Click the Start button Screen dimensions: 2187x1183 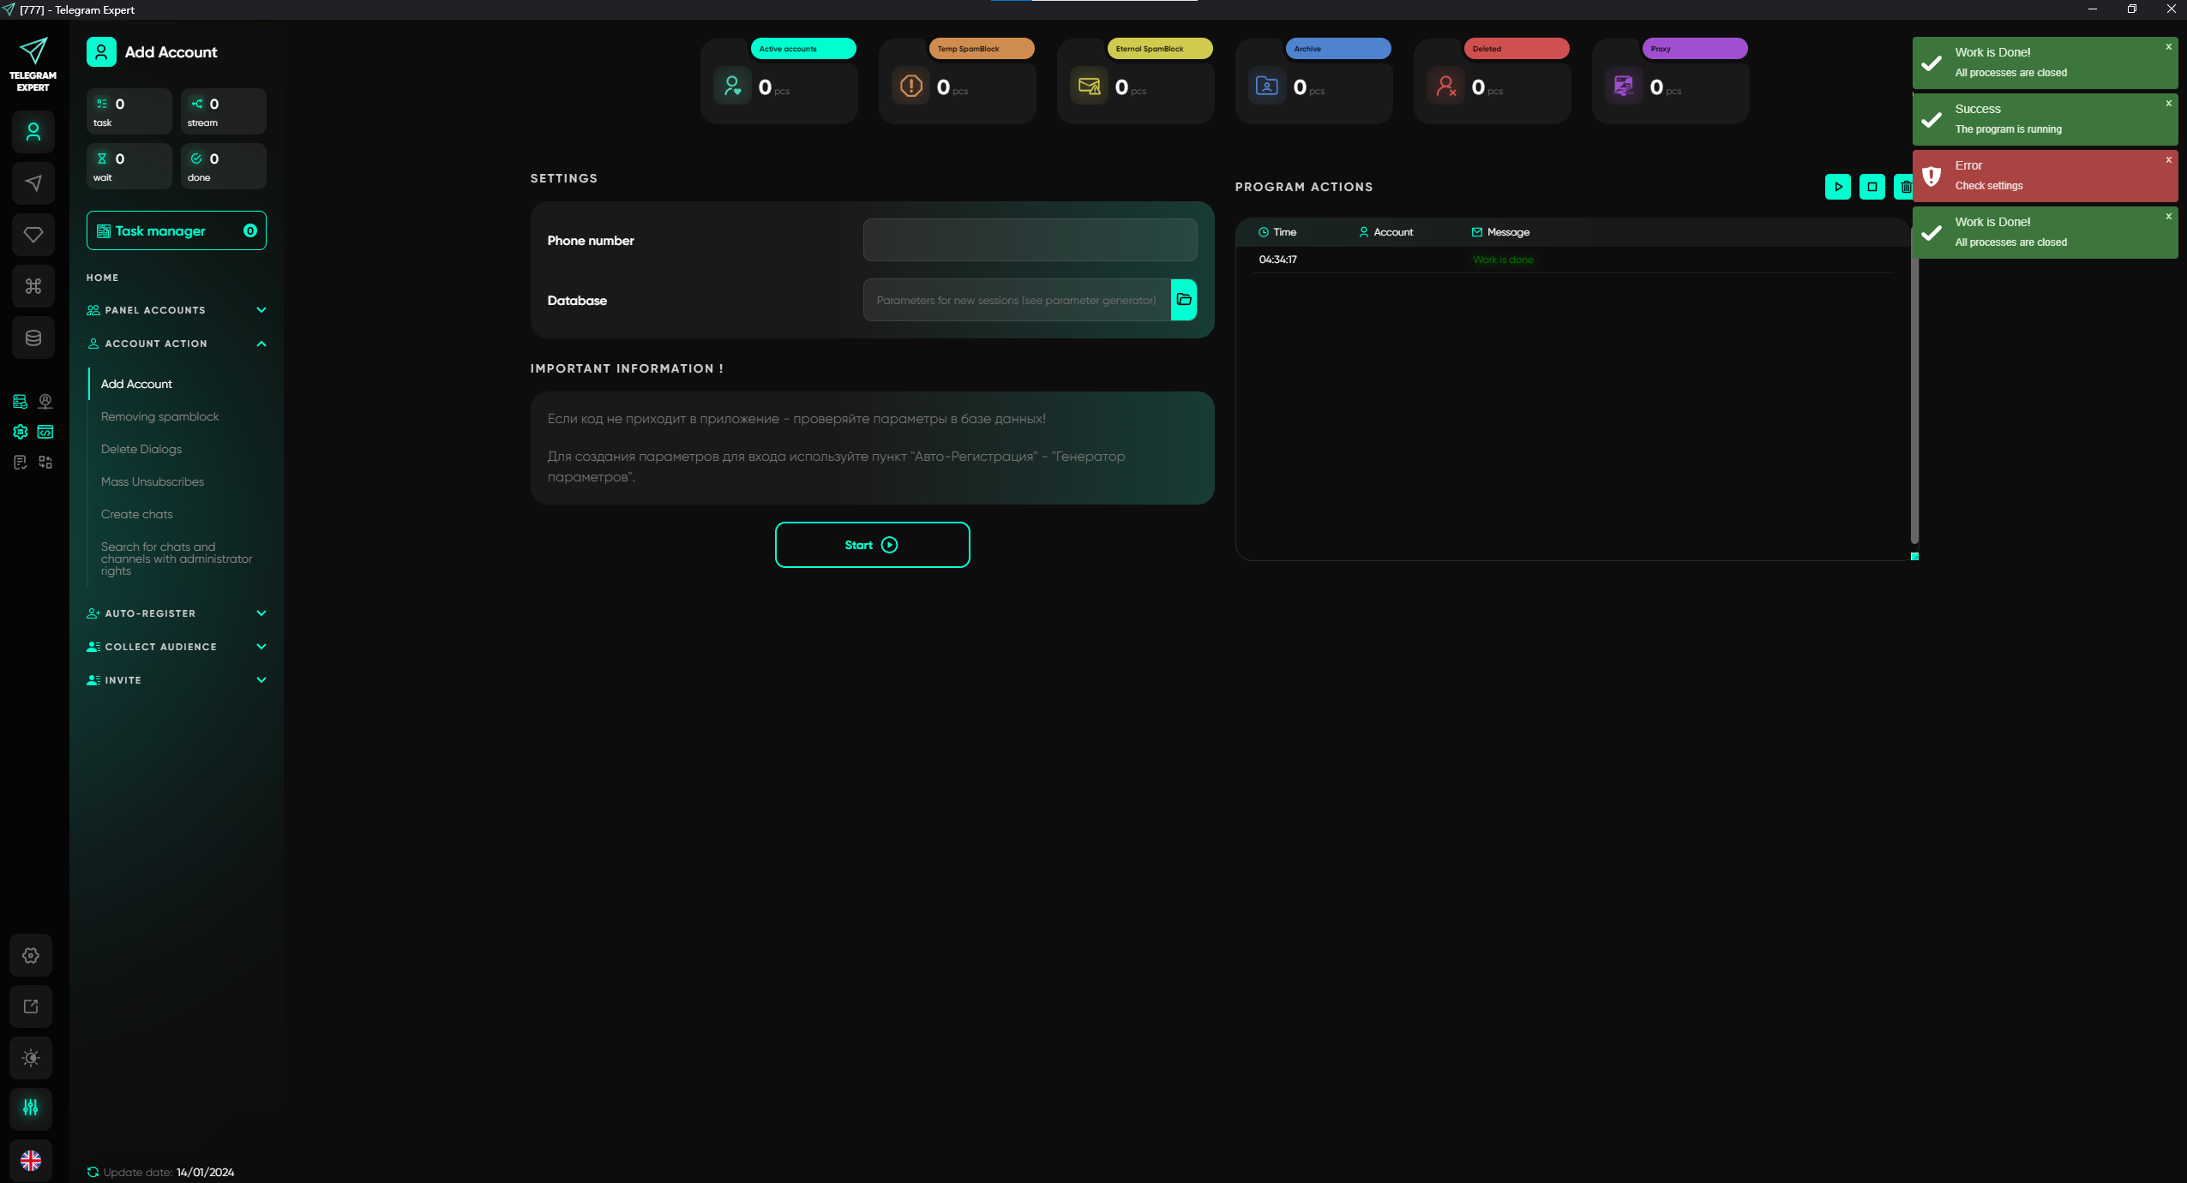872,545
